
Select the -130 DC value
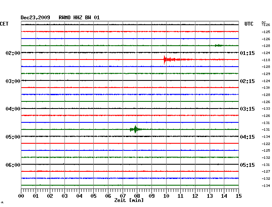tap(266, 88)
